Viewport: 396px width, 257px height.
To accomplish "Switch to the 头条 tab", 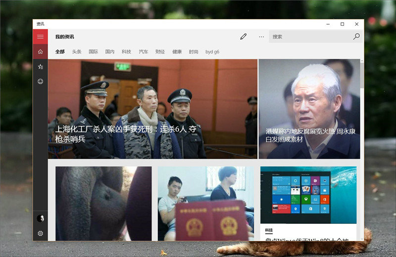I will (77, 51).
